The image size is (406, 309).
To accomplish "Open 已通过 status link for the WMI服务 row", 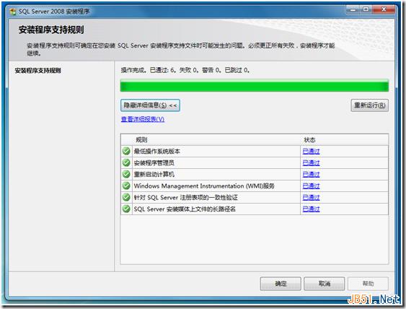I will point(311,186).
